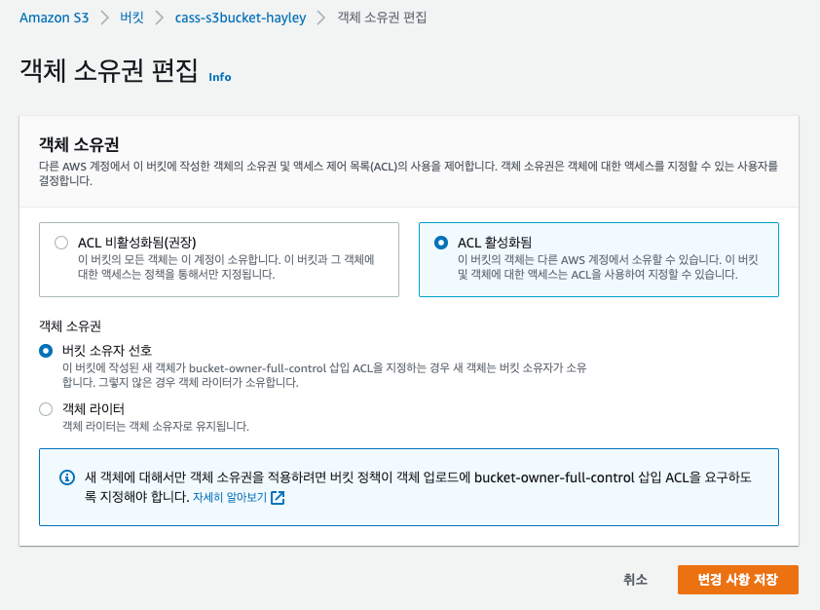Open 자세히 알아보기 link
820x610 pixels.
point(230,497)
